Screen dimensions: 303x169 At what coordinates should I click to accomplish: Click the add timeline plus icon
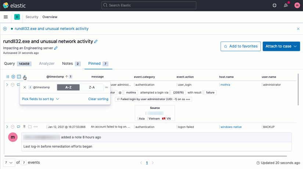pyautogui.click(x=5, y=29)
